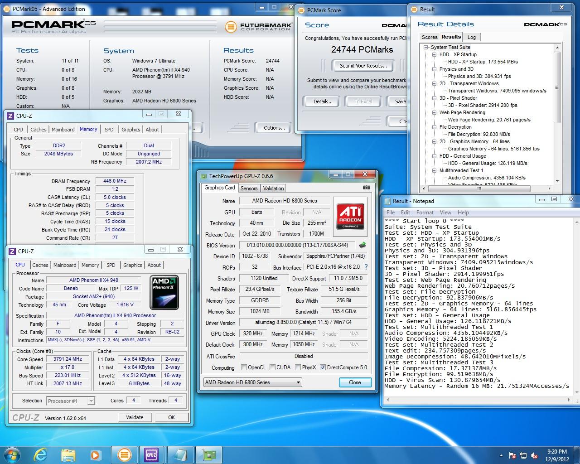The height and width of the screenshot is (464, 580).
Task: Show hidden system tray icons arrow
Action: [x=501, y=455]
